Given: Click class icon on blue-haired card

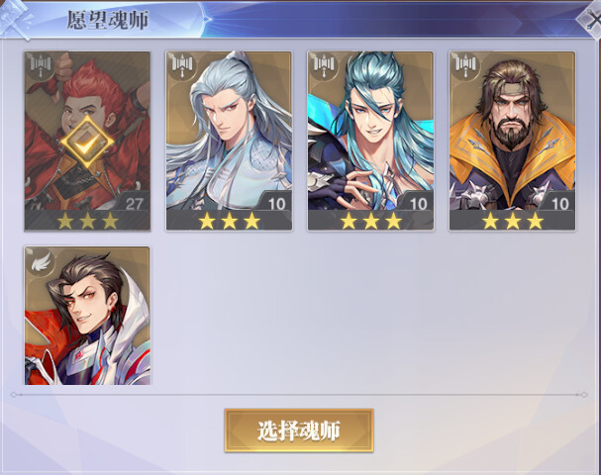Looking at the screenshot, I should click(324, 65).
